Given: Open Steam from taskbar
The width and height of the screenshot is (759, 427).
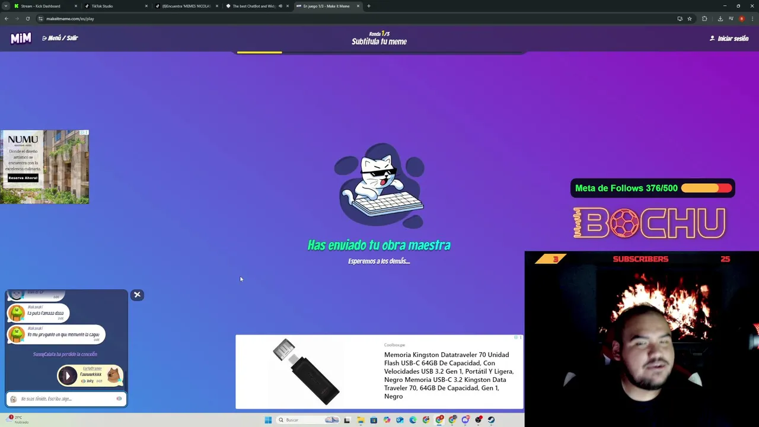Looking at the screenshot, I should point(492,420).
